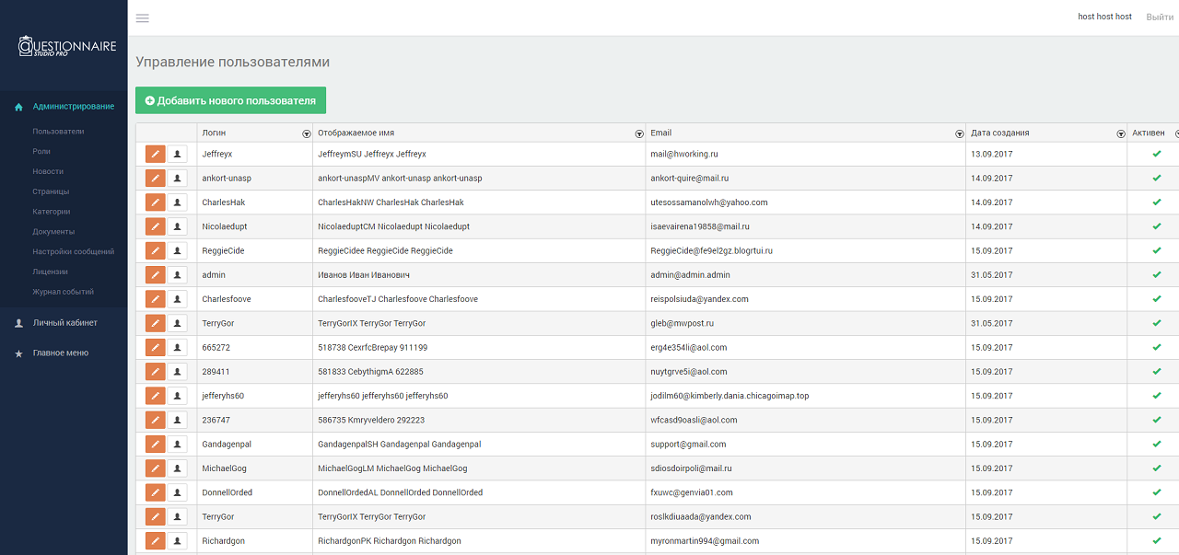Open Роли in the sidebar menu
Screen dimensions: 1179x555
pyautogui.click(x=41, y=151)
